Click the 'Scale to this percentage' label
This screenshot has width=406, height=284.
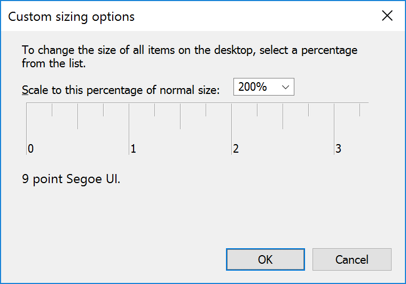pos(121,90)
